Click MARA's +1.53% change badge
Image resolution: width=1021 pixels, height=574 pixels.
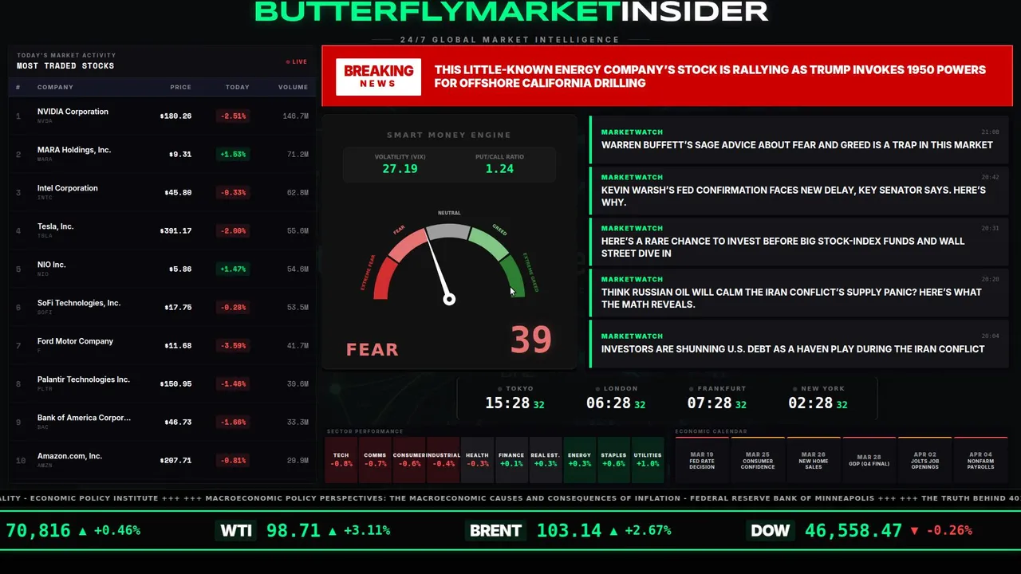point(233,154)
